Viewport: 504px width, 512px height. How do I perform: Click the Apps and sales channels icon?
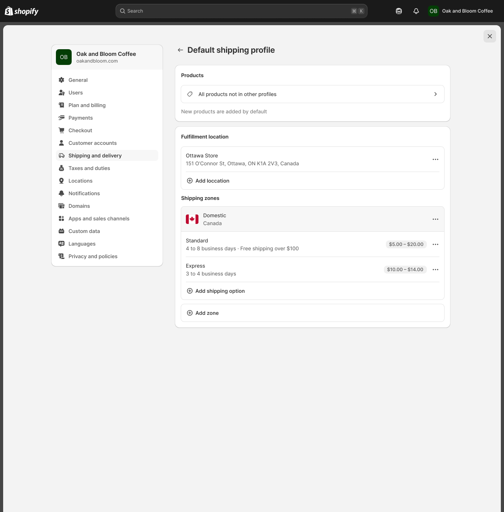61,218
